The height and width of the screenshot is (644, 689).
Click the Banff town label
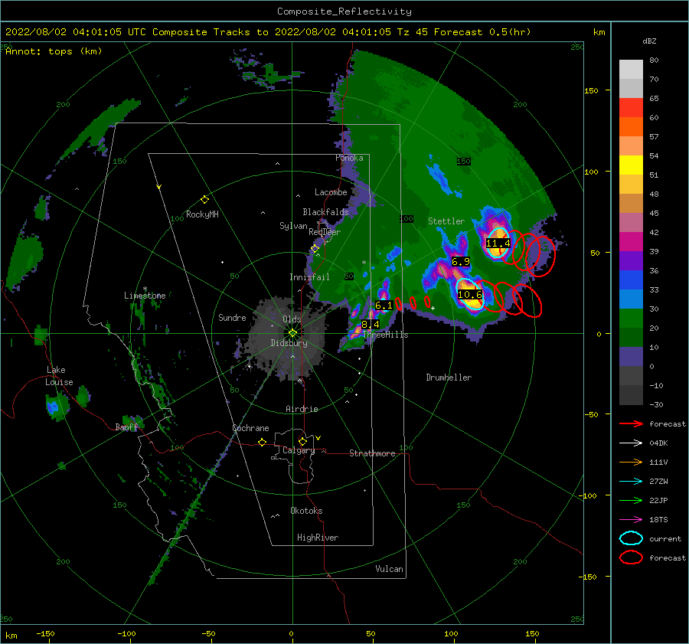point(126,427)
